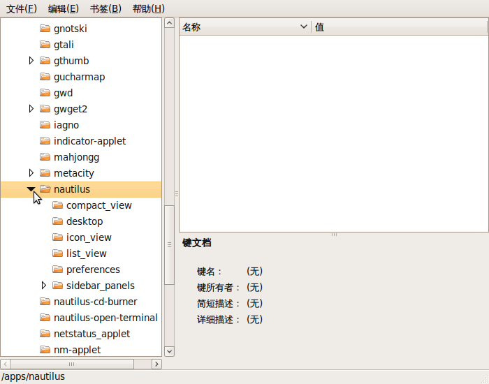Viewport: 489px width, 384px height.
Task: Click the gtali folder icon
Action: pyautogui.click(x=45, y=45)
